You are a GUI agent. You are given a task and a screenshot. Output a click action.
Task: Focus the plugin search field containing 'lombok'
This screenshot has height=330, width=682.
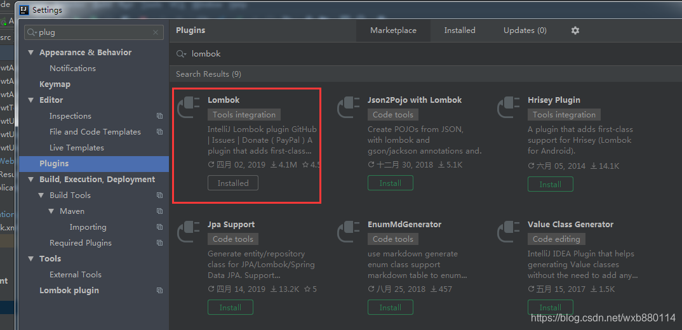pyautogui.click(x=425, y=54)
